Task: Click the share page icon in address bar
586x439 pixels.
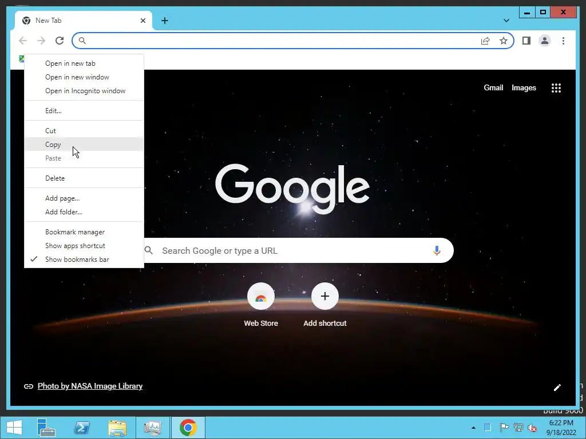Action: (485, 41)
